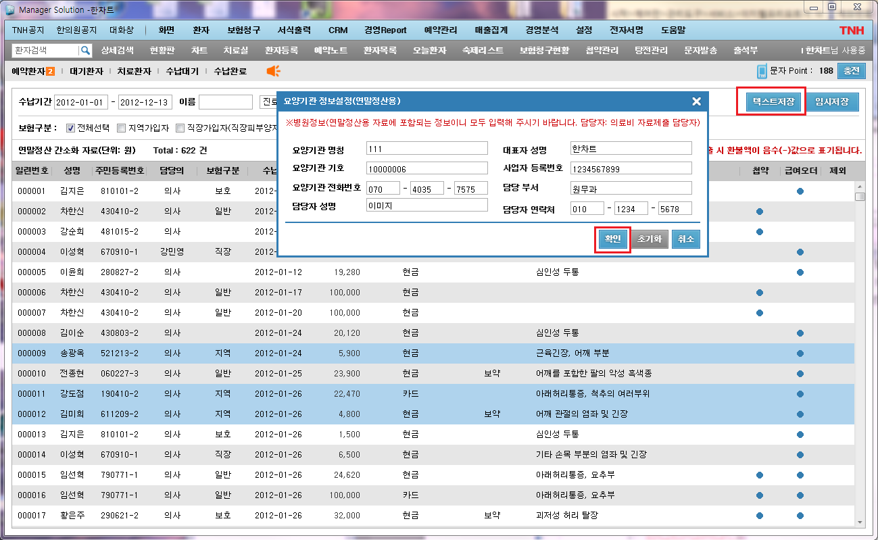The width and height of the screenshot is (878, 540).
Task: Click the orange speaker announcement icon
Action: pos(273,71)
